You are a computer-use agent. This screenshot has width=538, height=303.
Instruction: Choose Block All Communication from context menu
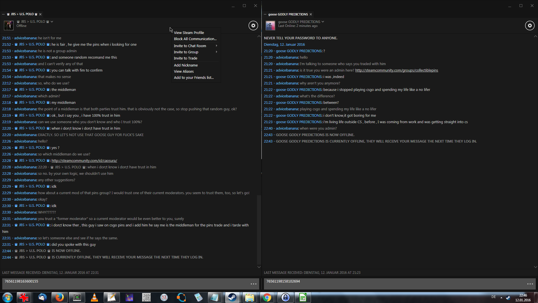[195, 39]
